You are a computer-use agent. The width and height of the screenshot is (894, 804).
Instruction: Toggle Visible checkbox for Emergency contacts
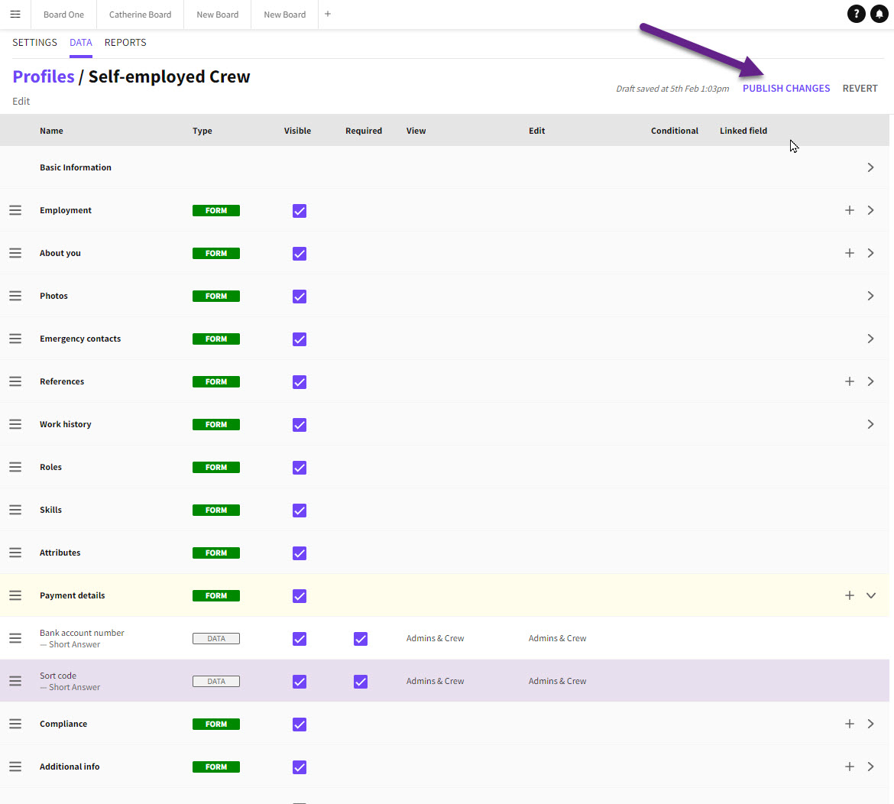300,339
